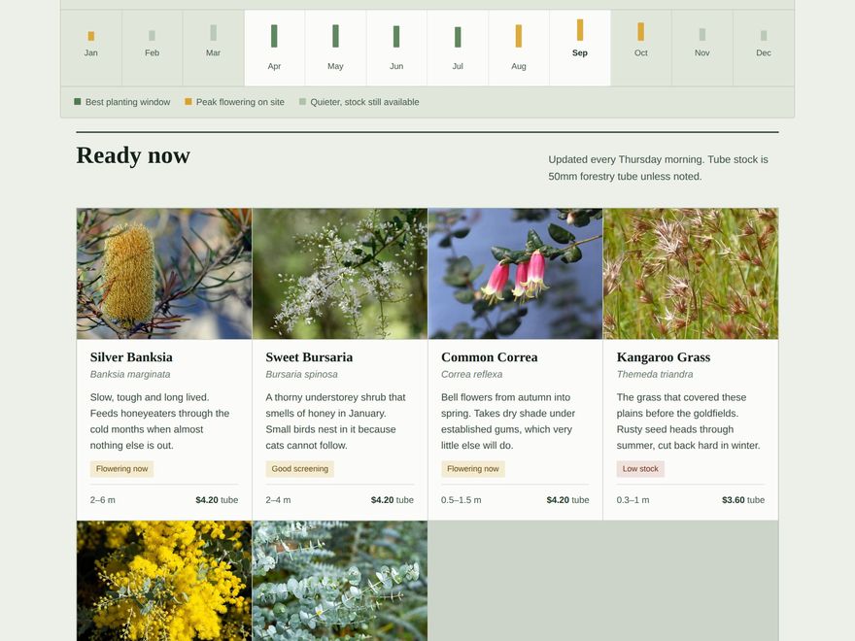
Task: Click the Good screening tag
Action: click(x=300, y=469)
